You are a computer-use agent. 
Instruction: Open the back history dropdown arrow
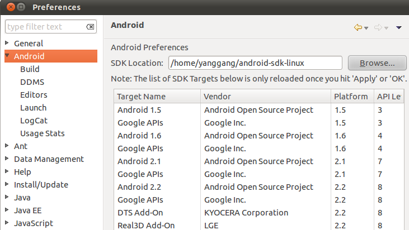[366, 28]
